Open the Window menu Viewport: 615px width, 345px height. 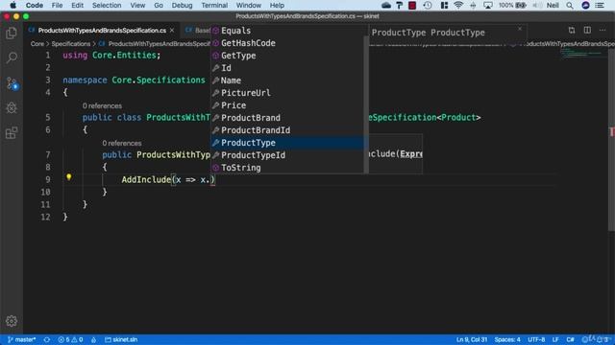(x=249, y=5)
